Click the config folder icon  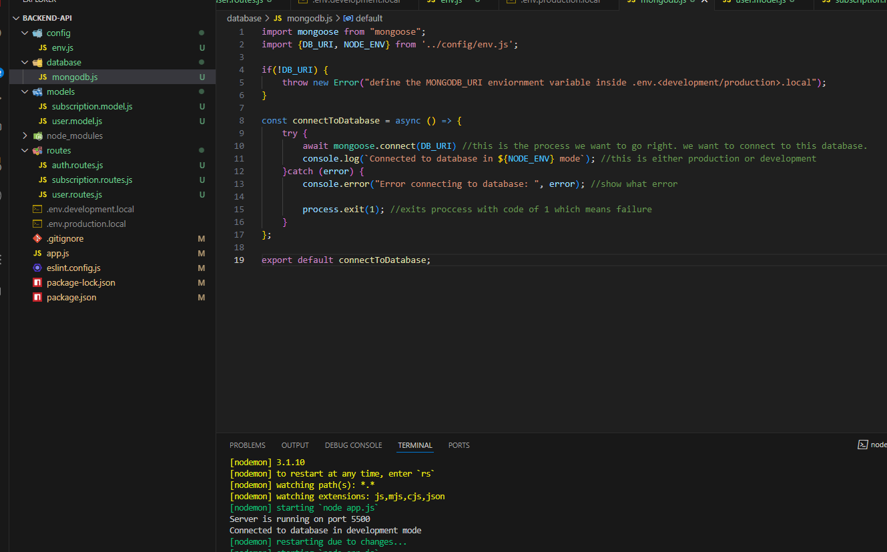pyautogui.click(x=37, y=33)
